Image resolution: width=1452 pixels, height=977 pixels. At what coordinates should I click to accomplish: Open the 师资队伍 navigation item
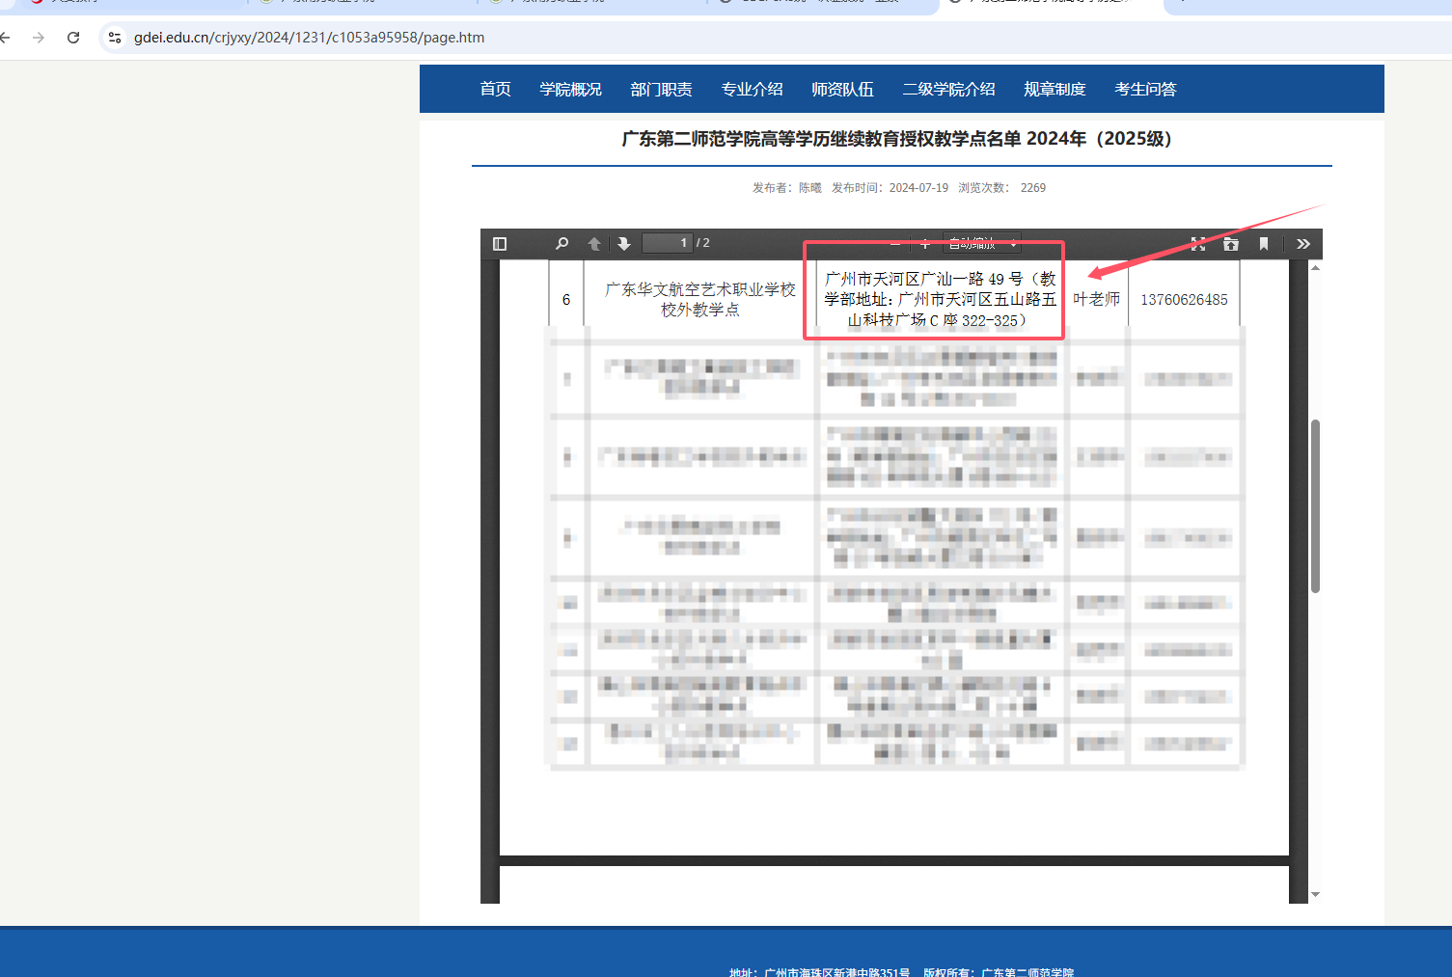point(843,89)
